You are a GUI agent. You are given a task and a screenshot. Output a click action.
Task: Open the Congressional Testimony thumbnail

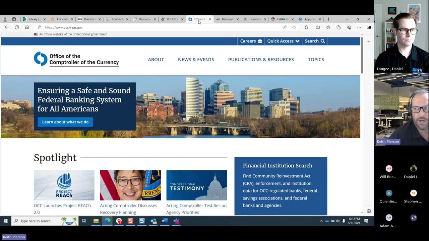pyautogui.click(x=196, y=185)
